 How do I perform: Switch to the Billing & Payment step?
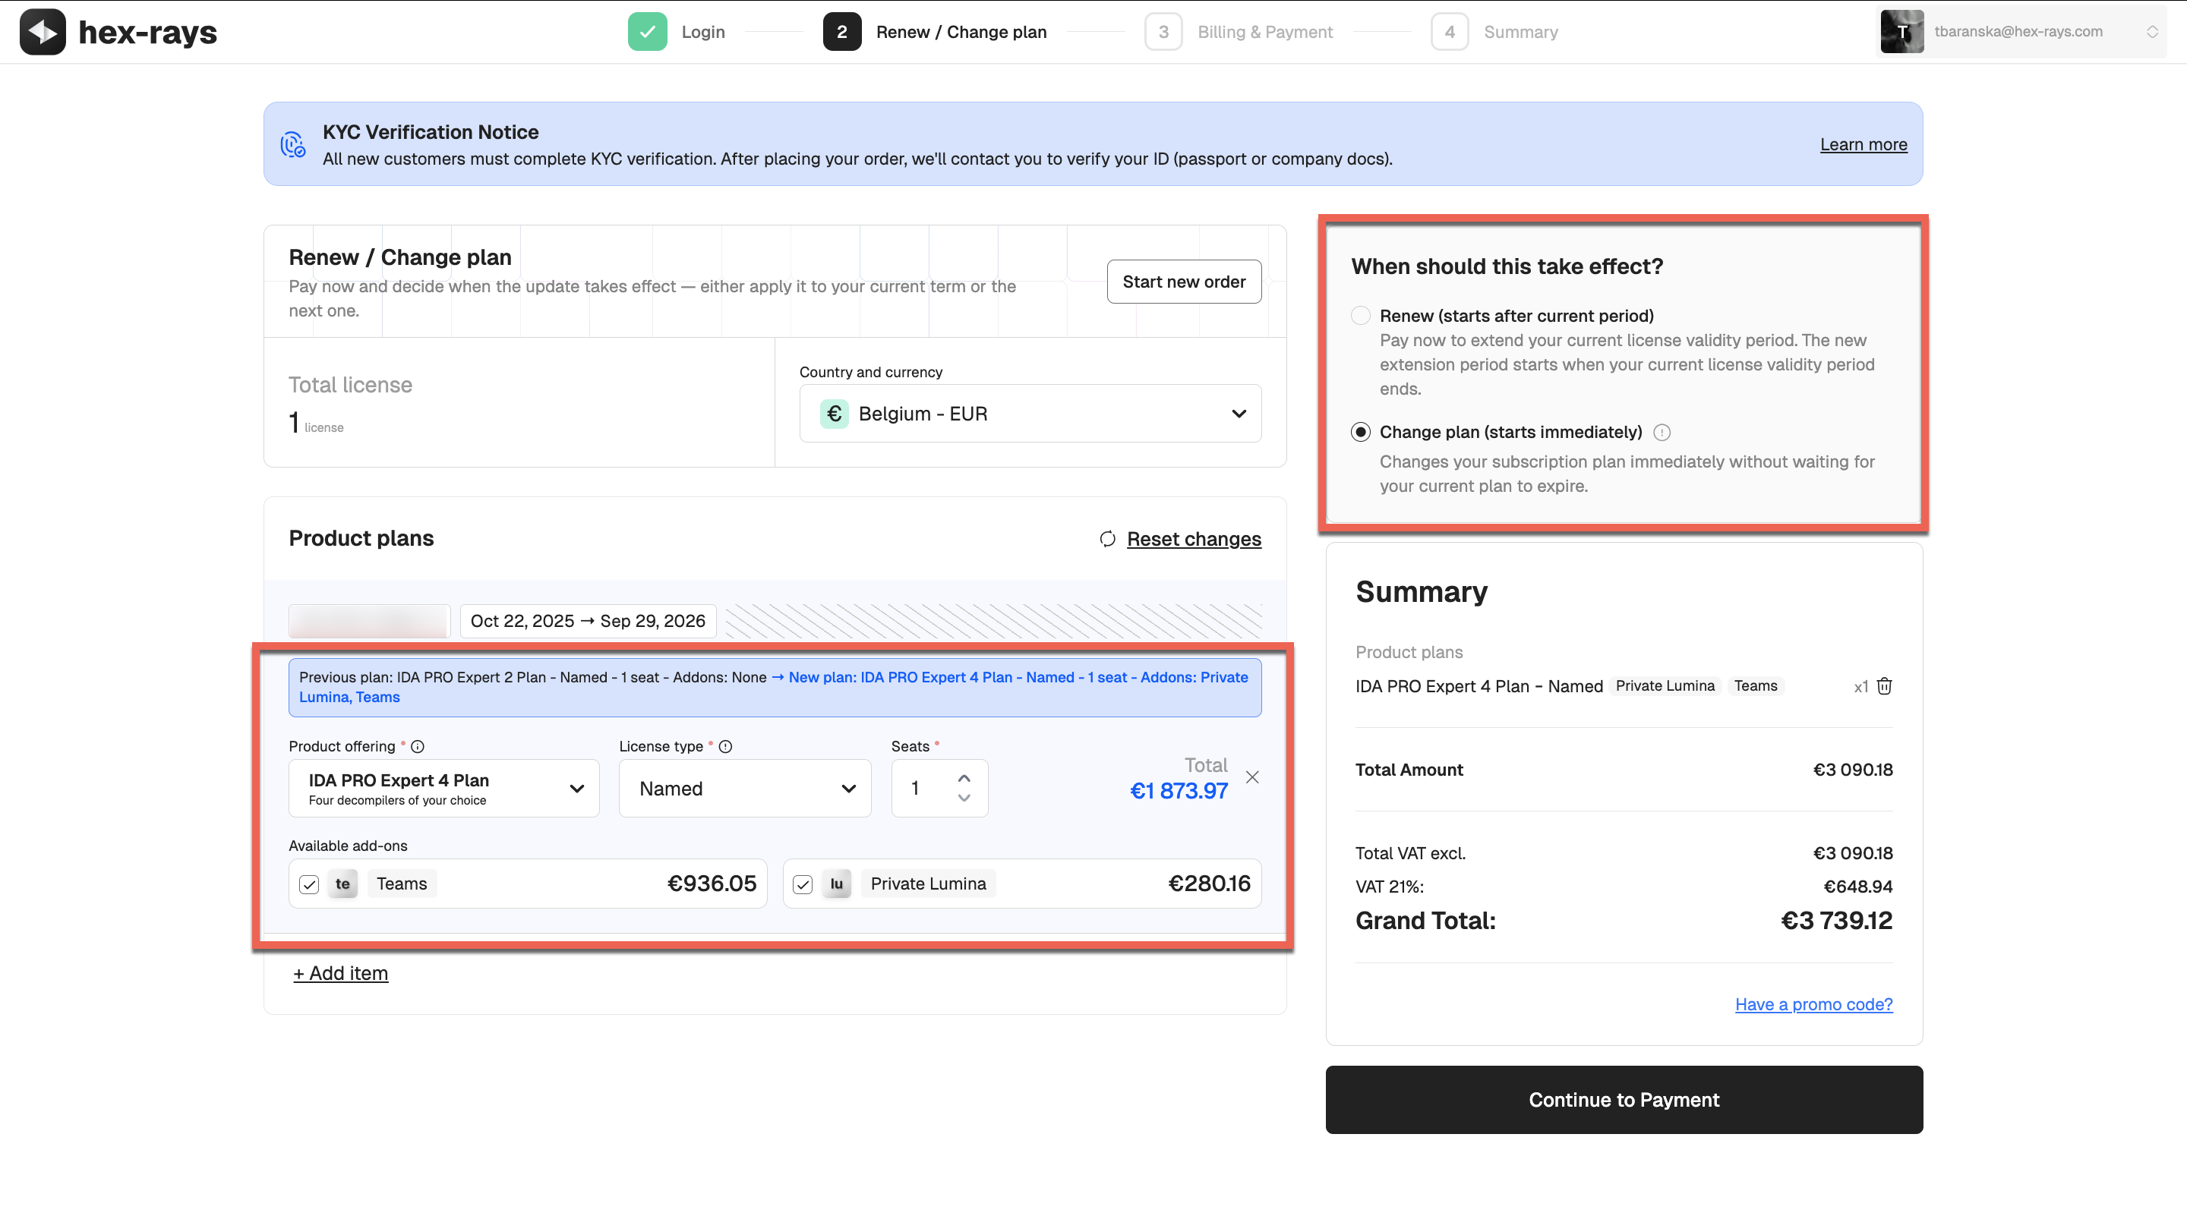pyautogui.click(x=1265, y=31)
